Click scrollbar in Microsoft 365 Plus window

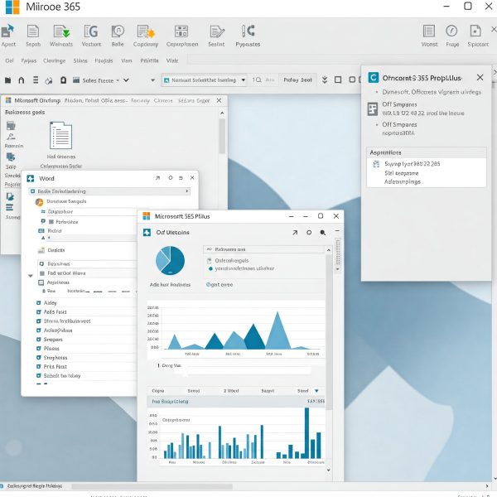click(x=329, y=333)
